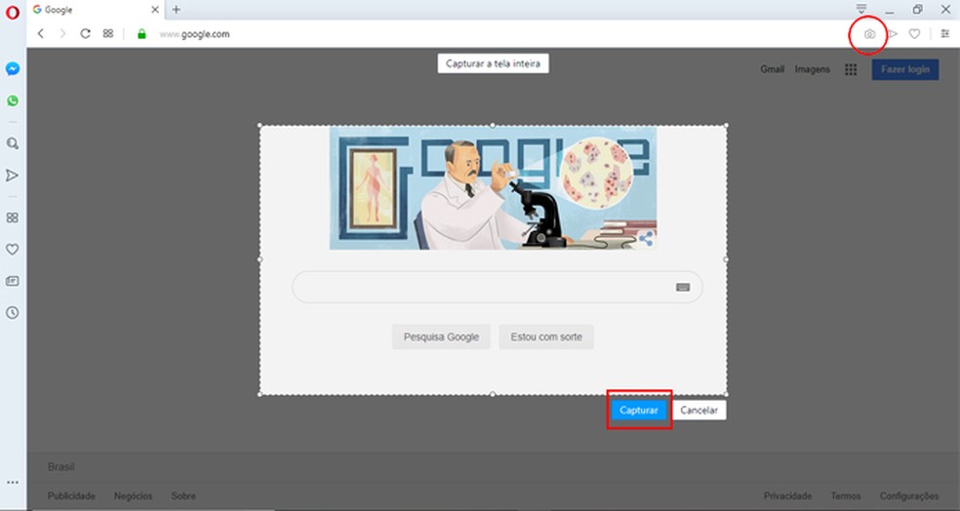960x511 pixels.
Task: Open a new tab with the plus button
Action: [177, 9]
